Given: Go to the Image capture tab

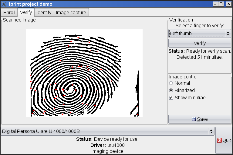Looking at the screenshot, I should 71,13.
